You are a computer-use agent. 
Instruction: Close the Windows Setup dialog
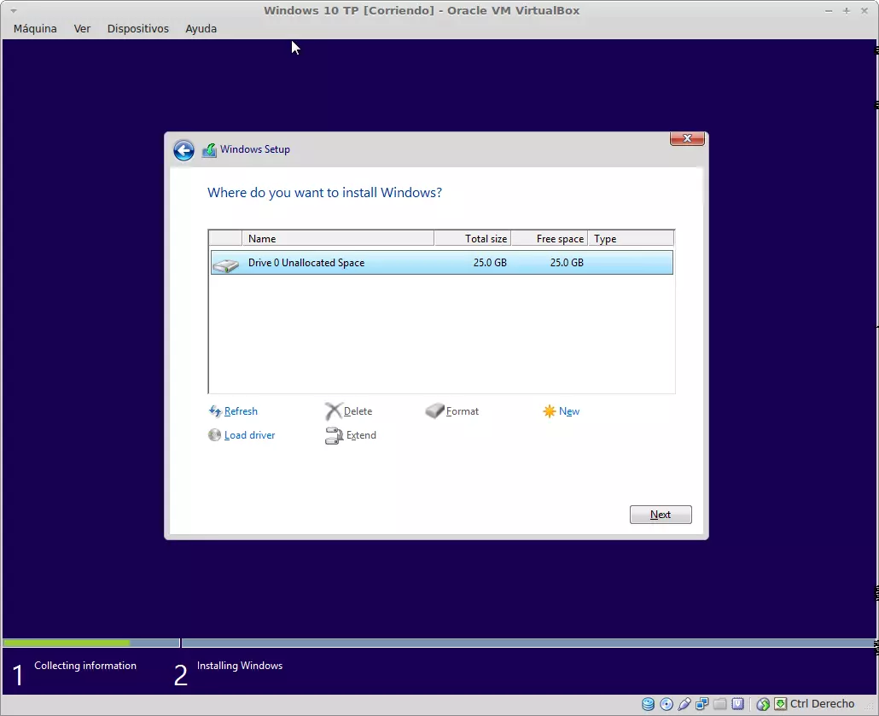click(x=687, y=139)
